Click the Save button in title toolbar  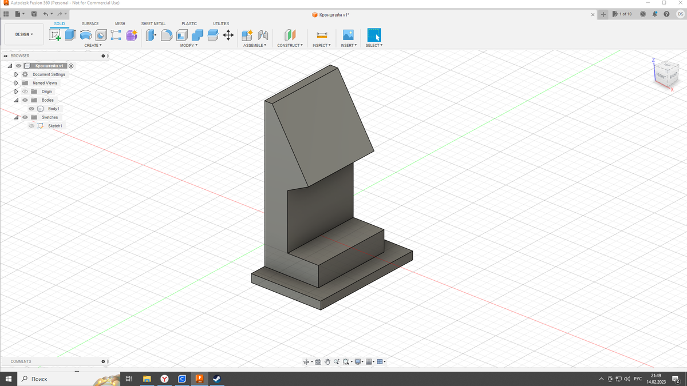[x=34, y=14]
